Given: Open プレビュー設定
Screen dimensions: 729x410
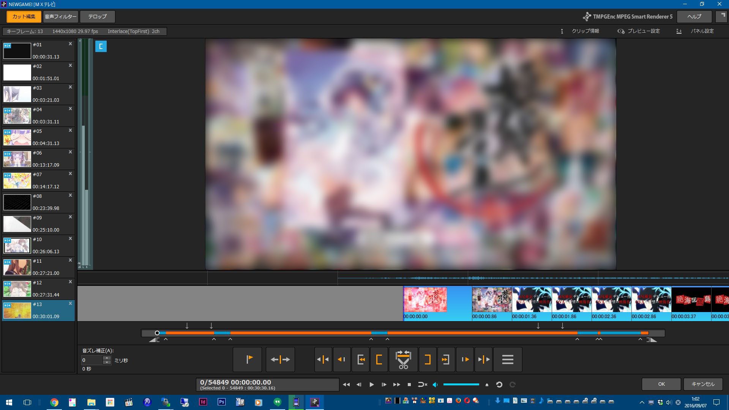Looking at the screenshot, I should [639, 31].
